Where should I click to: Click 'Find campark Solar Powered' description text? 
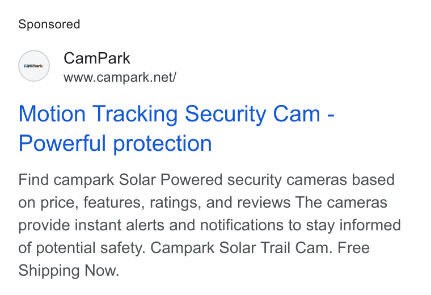point(120,180)
